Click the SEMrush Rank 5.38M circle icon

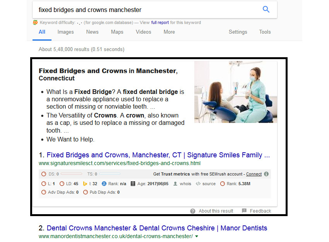coord(223,184)
